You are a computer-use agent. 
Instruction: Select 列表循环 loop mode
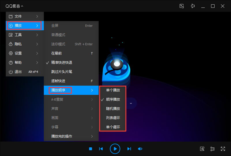(113, 118)
